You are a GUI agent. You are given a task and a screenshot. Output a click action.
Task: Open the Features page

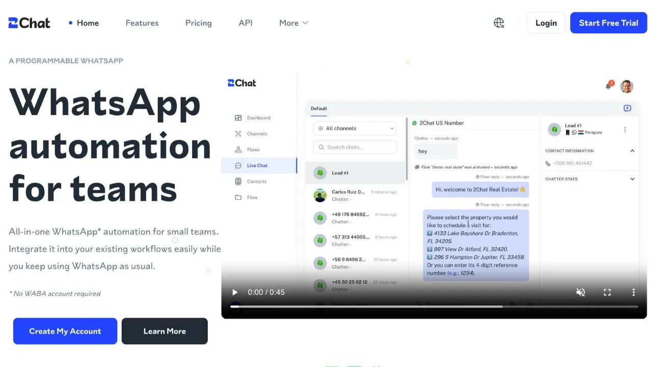coord(142,23)
